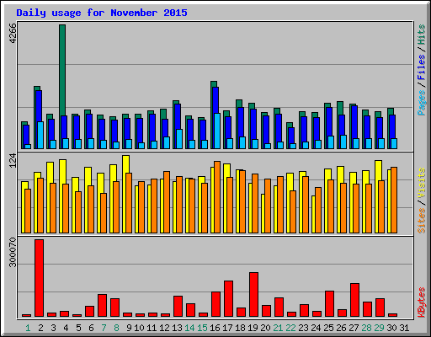The image size is (431, 337).
Task: Click the tall red KBytes bar for day 2
Action: [x=39, y=278]
